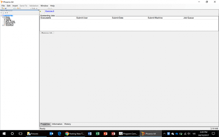Open Access from the taskbar
The image size is (219, 137).
tap(113, 134)
